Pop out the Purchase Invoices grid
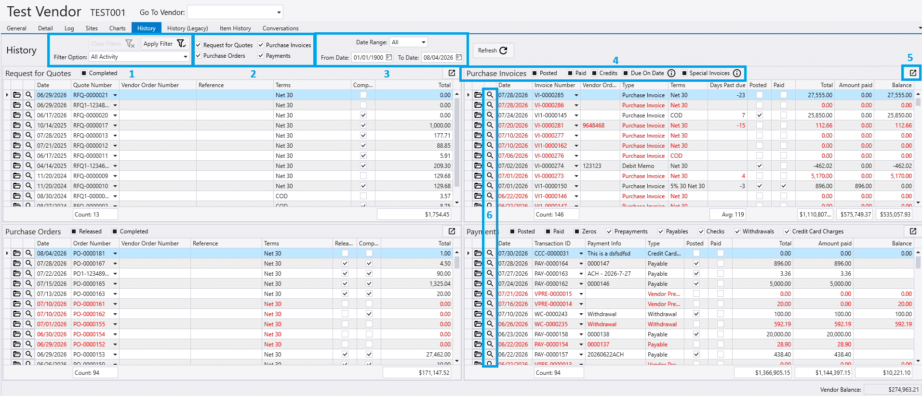922x396 pixels. [x=913, y=73]
